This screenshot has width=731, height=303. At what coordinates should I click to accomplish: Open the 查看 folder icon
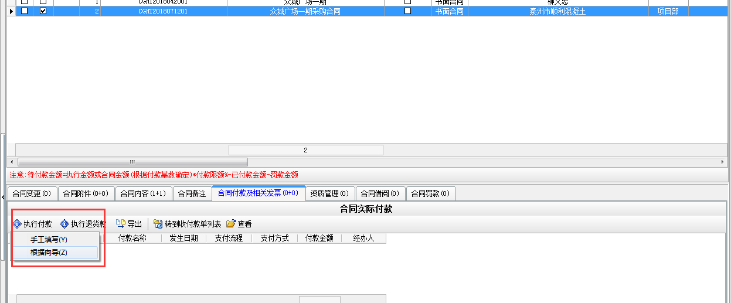(231, 224)
